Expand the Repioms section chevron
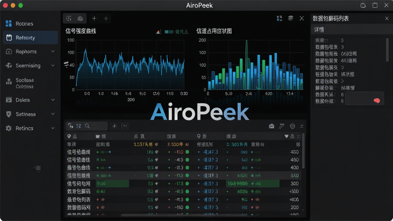Screen dimensions: 393x221 (x=53, y=51)
